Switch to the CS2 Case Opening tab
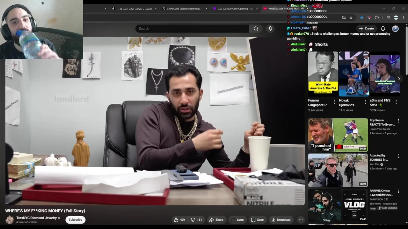 [235, 9]
